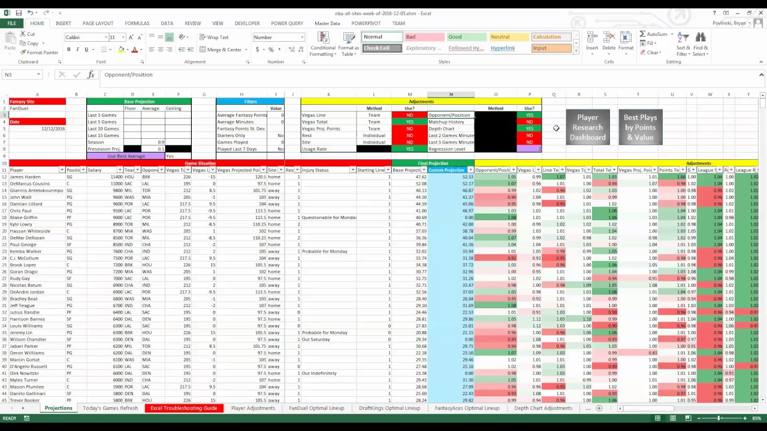
Task: Click the Insert Function fx icon
Action: 91,75
